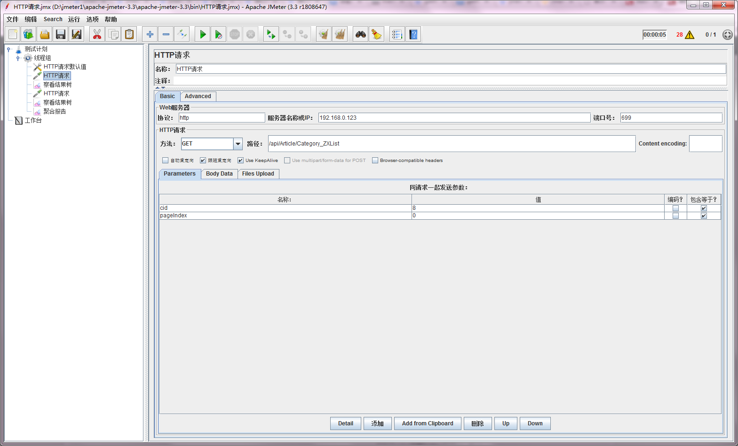Toggle include equals for cid row

(704, 208)
